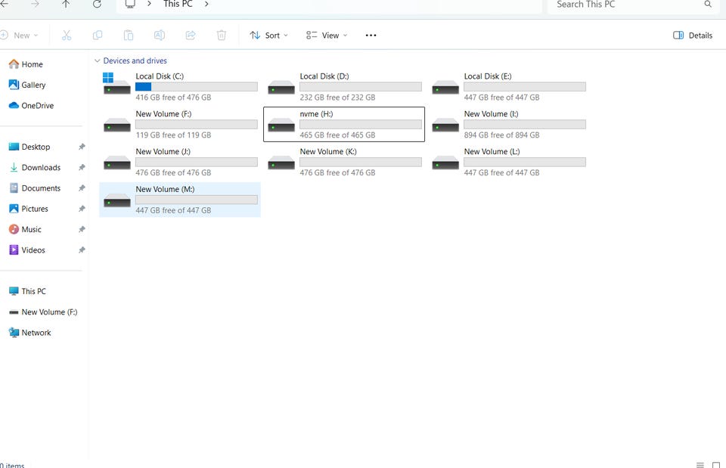Viewport: 726px width, 468px height.
Task: Select New Volume (K:) drive icon
Action: [281, 163]
